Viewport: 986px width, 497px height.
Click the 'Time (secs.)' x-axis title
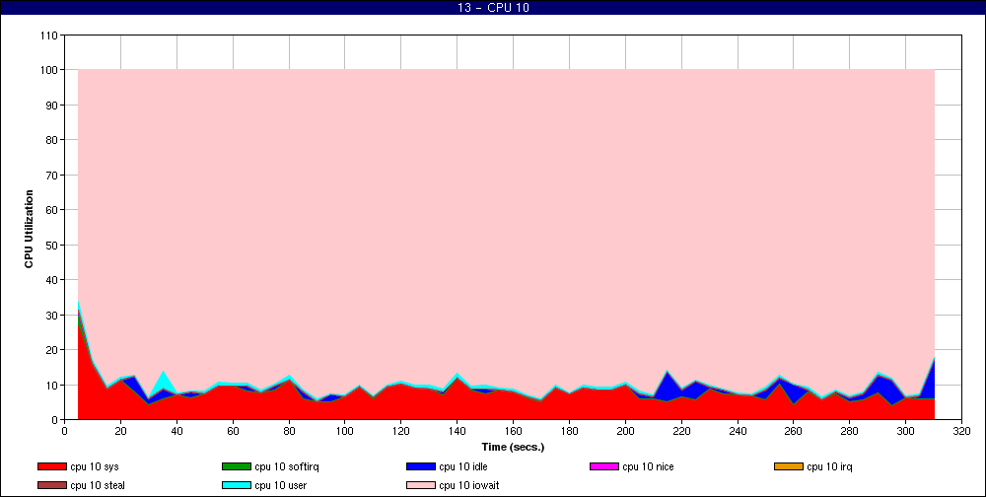tap(513, 448)
